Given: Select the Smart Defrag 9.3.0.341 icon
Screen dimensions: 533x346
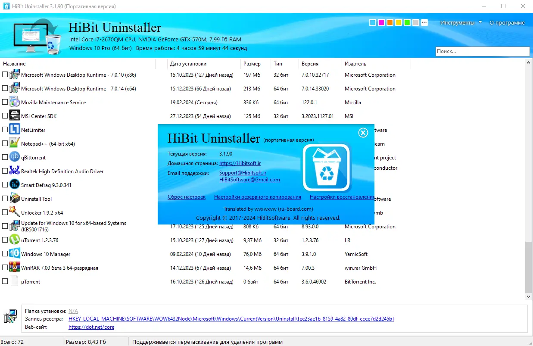Looking at the screenshot, I should tap(15, 185).
